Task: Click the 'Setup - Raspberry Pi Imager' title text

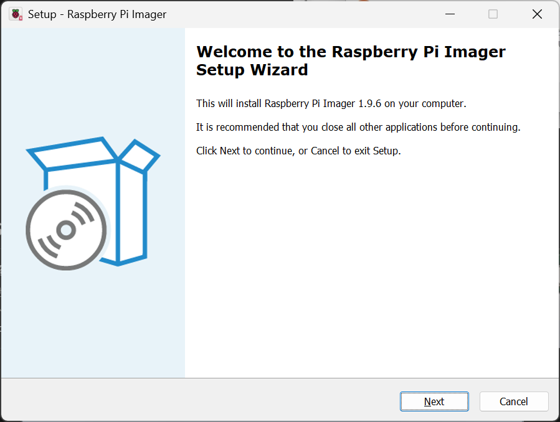Action: click(97, 14)
